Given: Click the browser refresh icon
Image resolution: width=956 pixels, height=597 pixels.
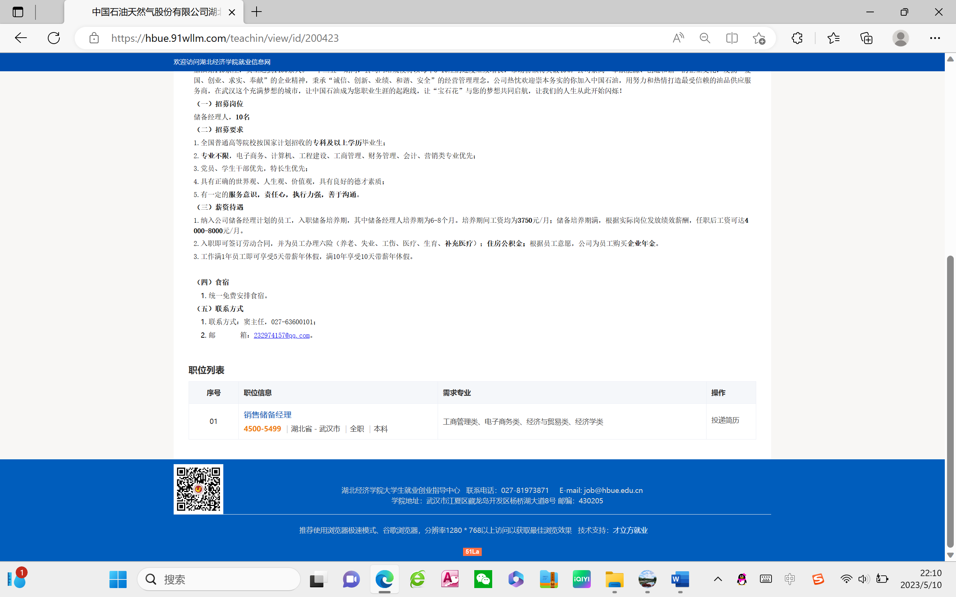Looking at the screenshot, I should point(54,38).
